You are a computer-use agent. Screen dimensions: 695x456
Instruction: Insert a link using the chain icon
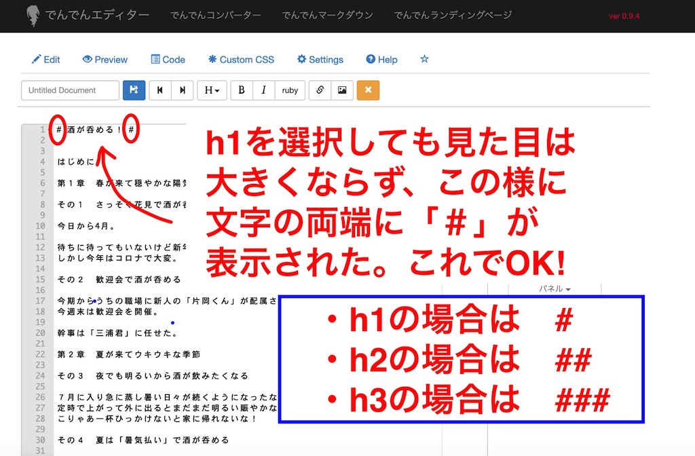pyautogui.click(x=320, y=90)
